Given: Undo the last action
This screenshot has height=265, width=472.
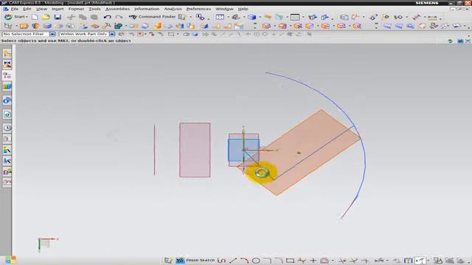Looking at the screenshot, I should click(107, 17).
